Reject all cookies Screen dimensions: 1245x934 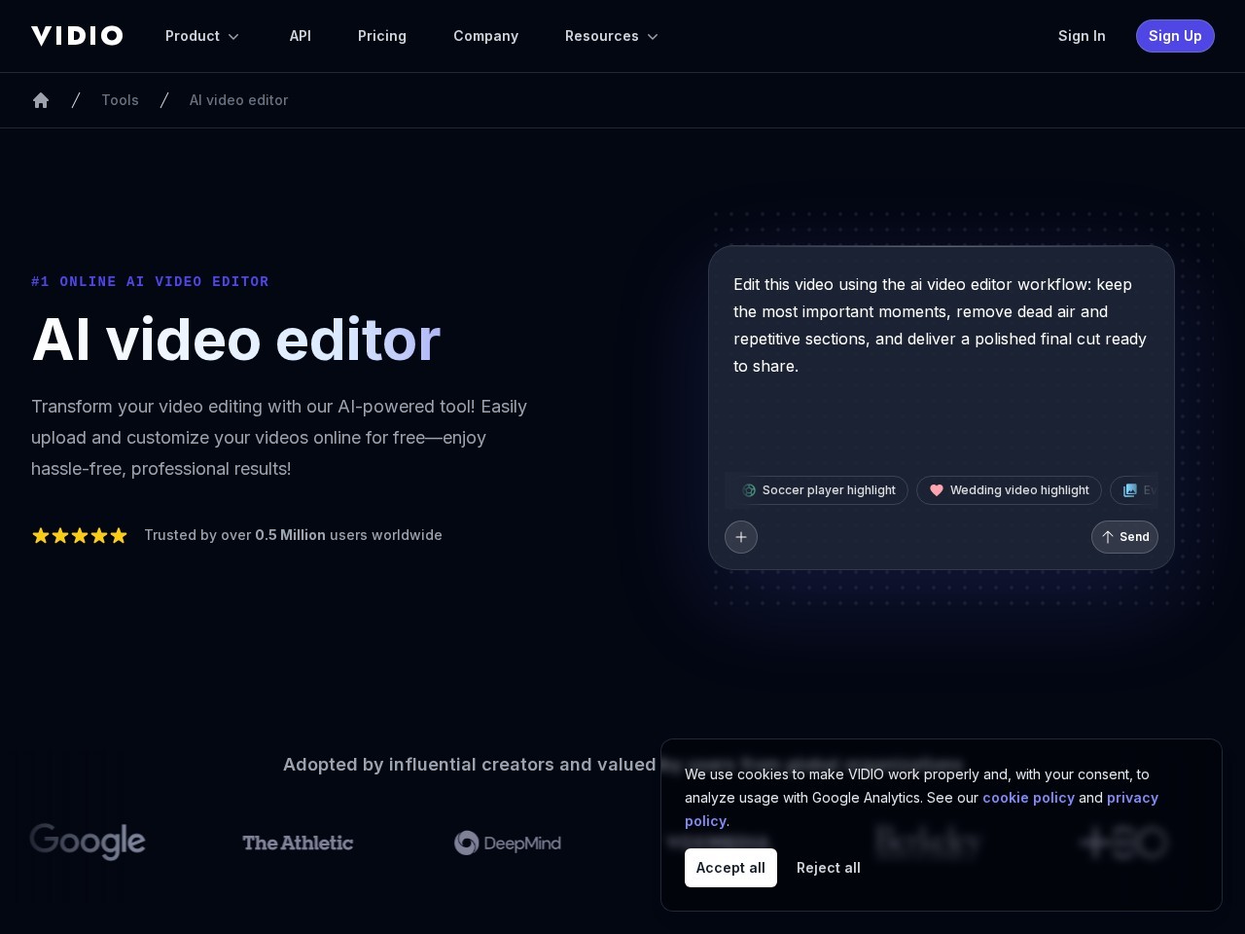(x=829, y=868)
